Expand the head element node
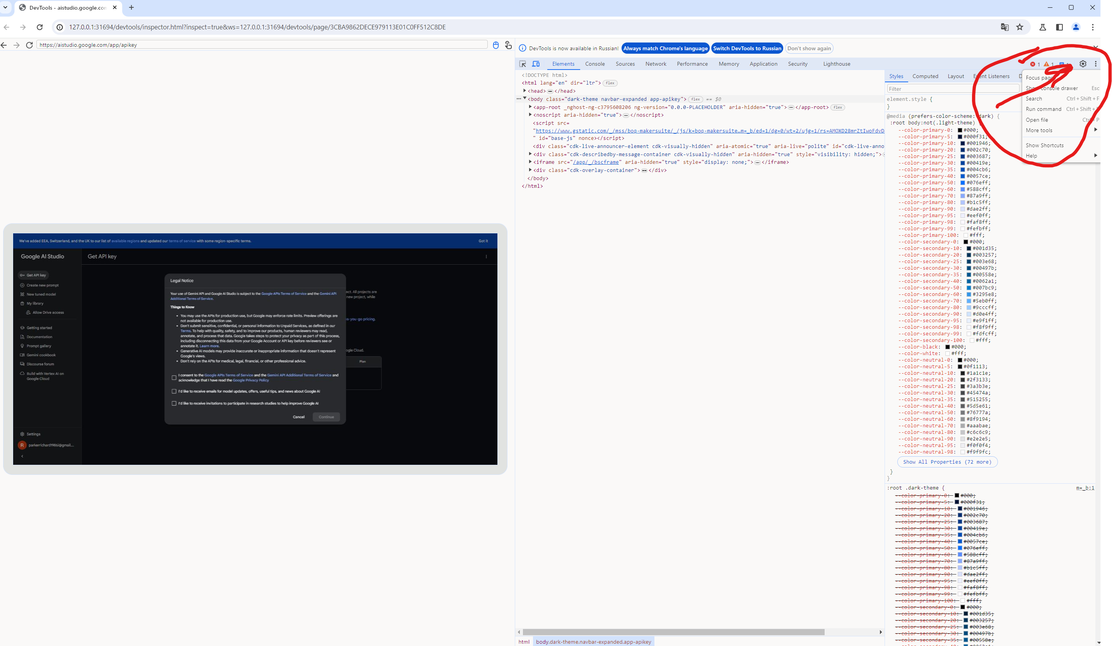This screenshot has width=1112, height=646. pyautogui.click(x=524, y=91)
